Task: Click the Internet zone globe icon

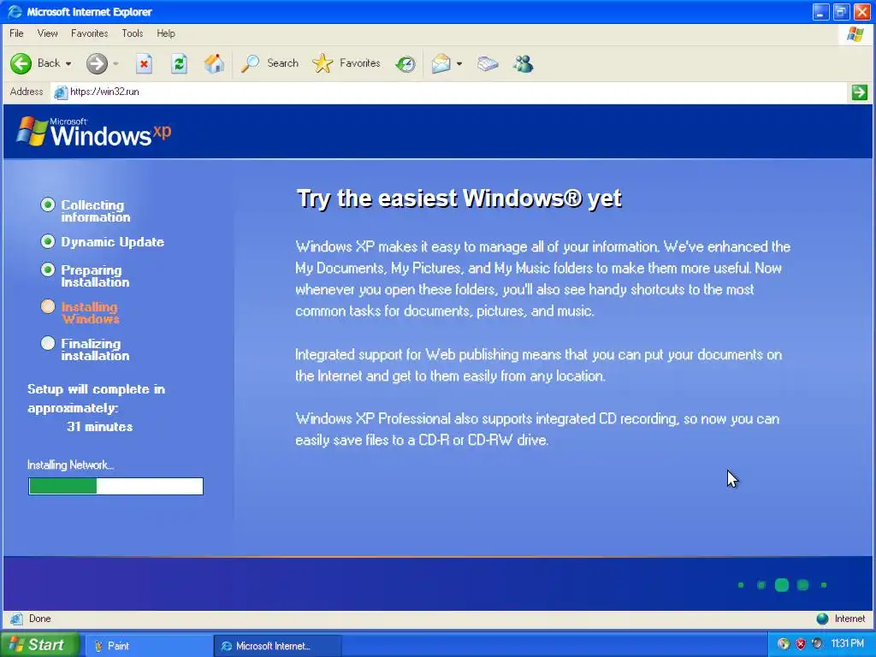Action: point(822,619)
